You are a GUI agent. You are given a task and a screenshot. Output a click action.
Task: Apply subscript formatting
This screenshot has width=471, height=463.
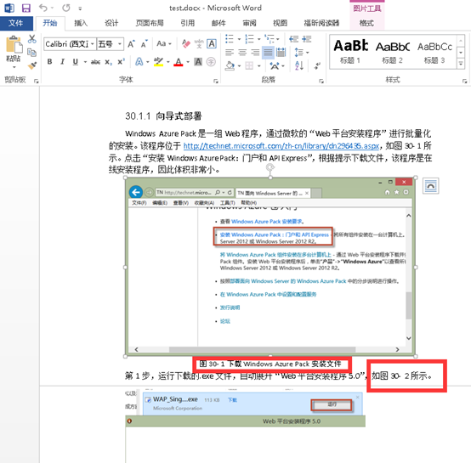109,62
